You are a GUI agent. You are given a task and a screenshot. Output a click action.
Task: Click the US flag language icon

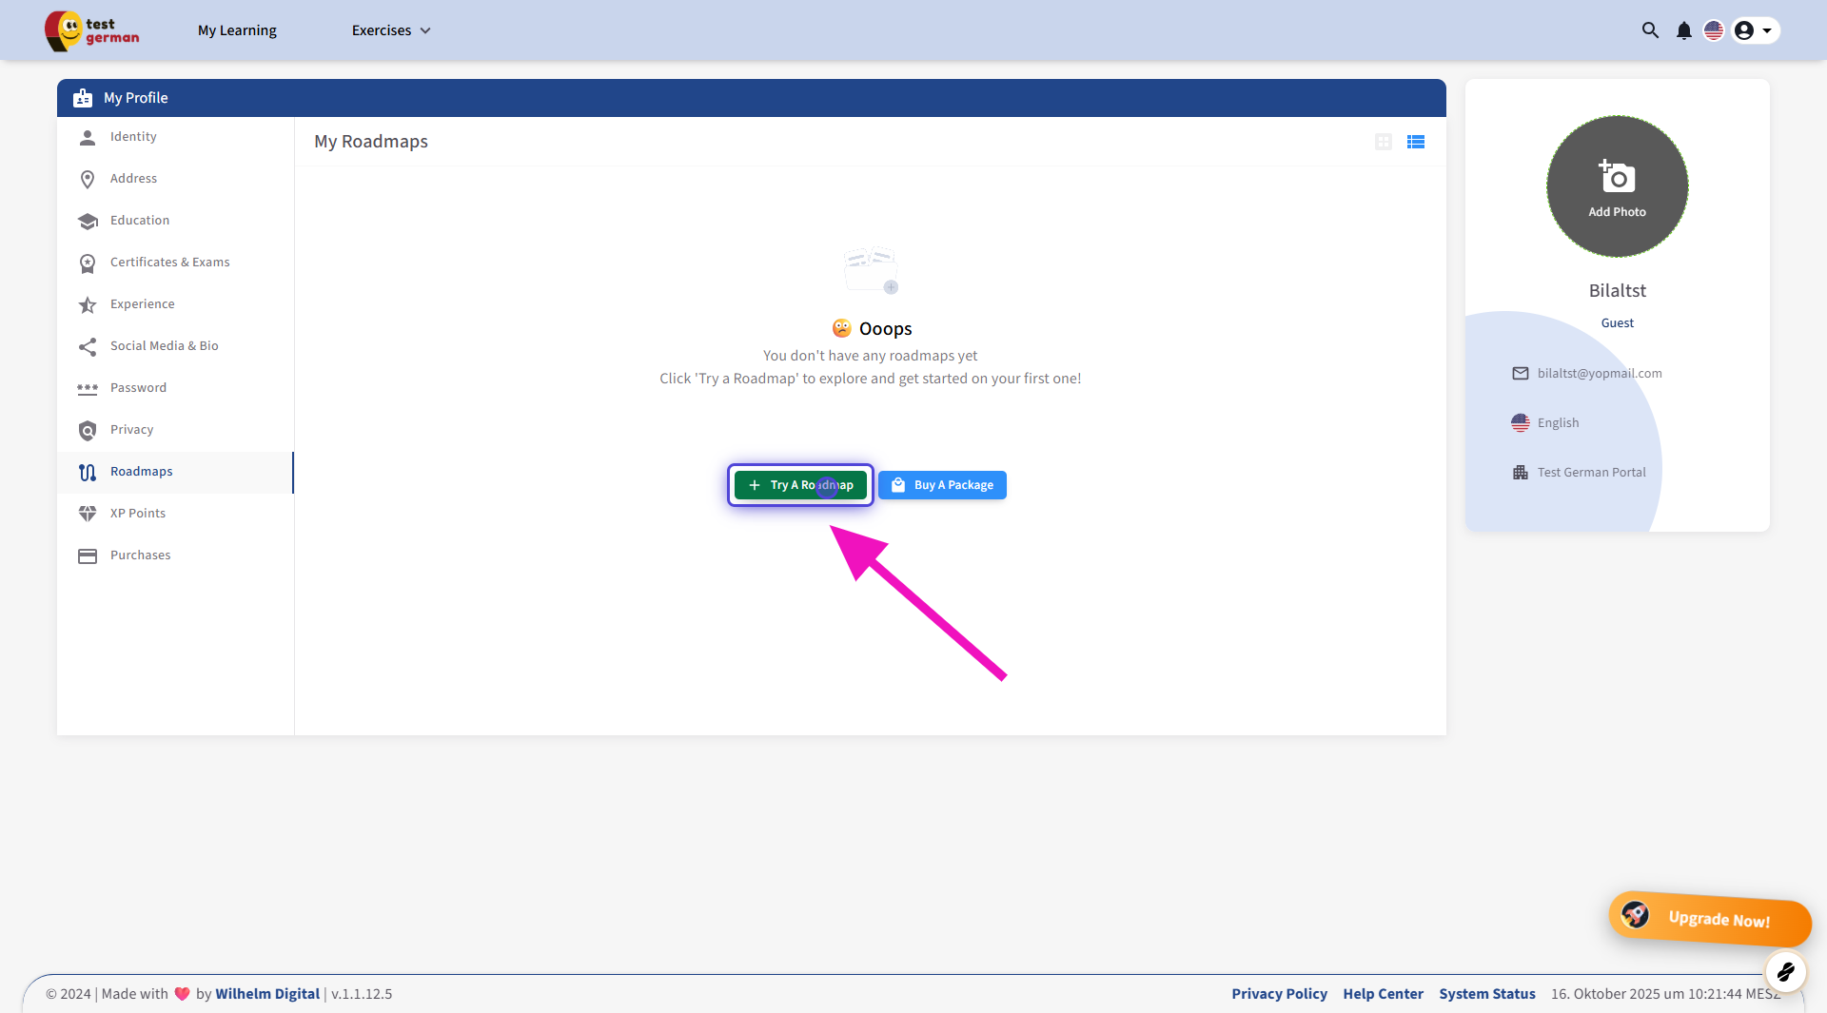(x=1714, y=30)
